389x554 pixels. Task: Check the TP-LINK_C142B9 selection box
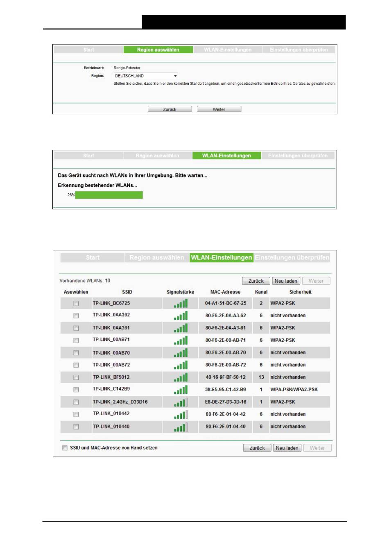click(x=76, y=390)
